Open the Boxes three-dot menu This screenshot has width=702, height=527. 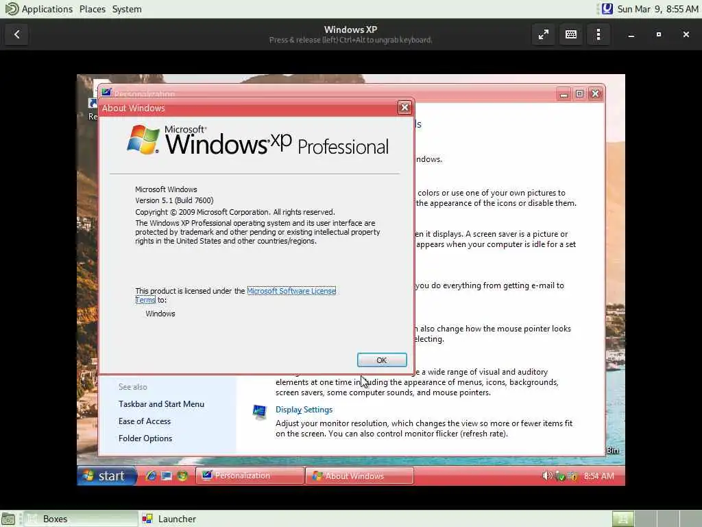coord(598,34)
